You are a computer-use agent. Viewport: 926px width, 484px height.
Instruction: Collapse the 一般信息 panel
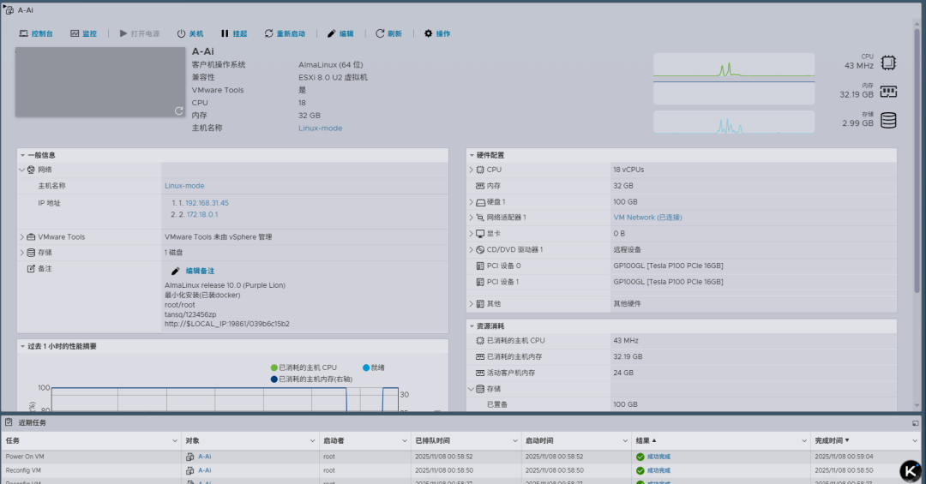coord(22,155)
